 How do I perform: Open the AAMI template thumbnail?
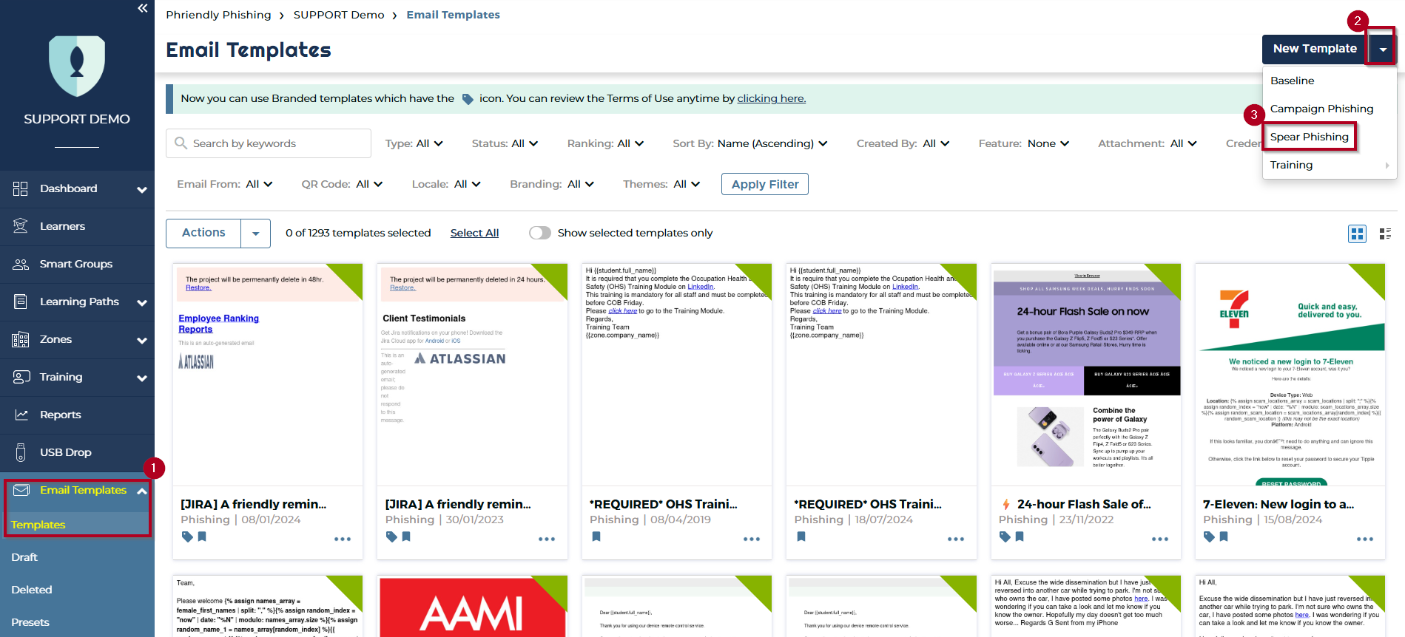click(x=472, y=607)
